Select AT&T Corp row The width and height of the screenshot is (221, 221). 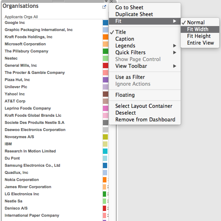15,101
